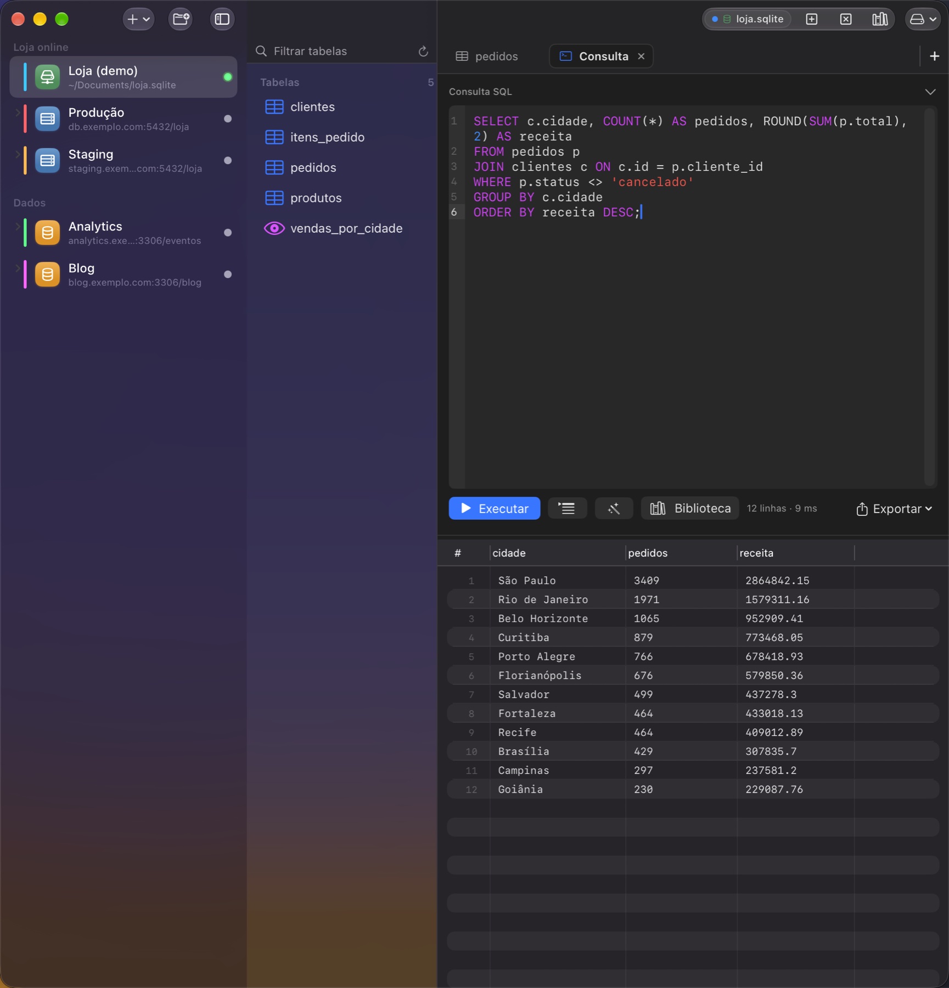Viewport: 949px width, 988px height.
Task: Open the new connection plus dropdown
Action: (138, 19)
